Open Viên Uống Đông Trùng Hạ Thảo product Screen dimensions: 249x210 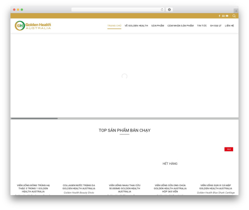tap(33, 188)
